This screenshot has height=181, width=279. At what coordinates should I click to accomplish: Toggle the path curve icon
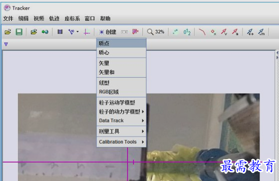pyautogui.click(x=202, y=32)
